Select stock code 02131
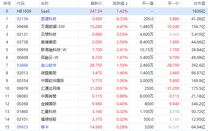This screenshot has height=131, width=208. tap(23, 34)
